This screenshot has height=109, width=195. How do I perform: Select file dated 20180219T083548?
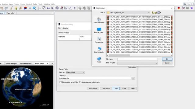click(x=138, y=42)
